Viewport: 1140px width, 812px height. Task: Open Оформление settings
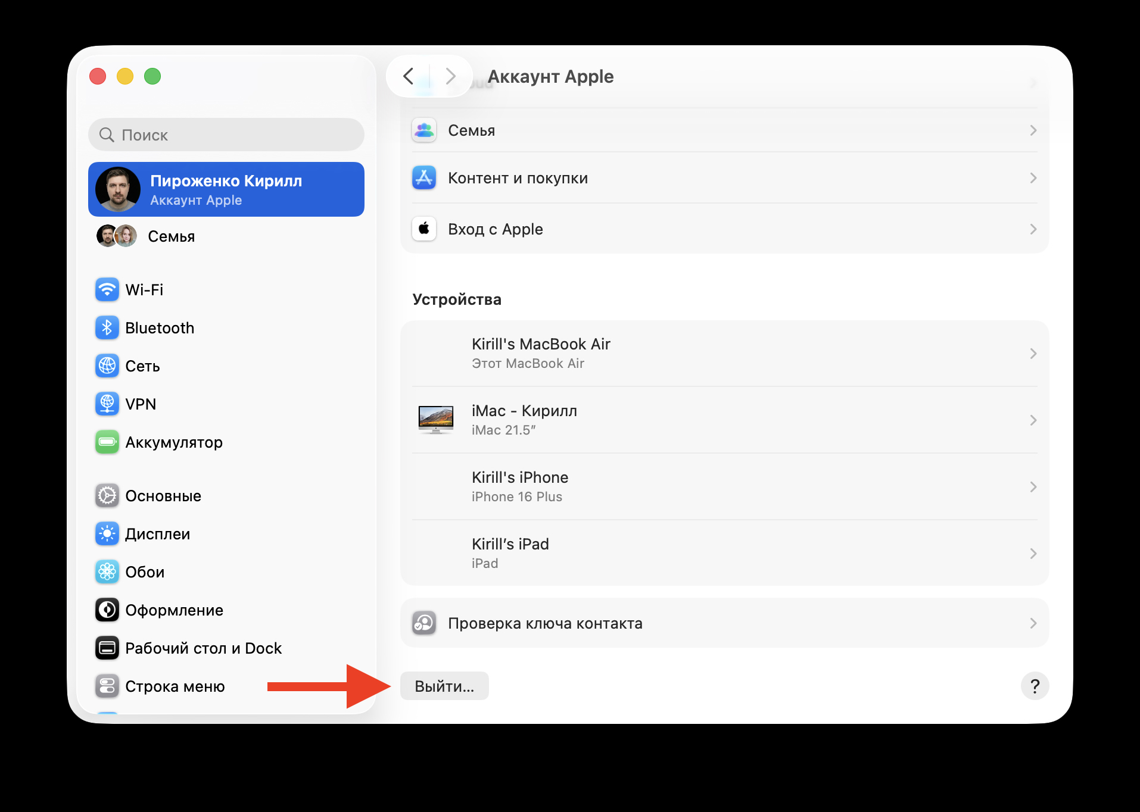174,610
